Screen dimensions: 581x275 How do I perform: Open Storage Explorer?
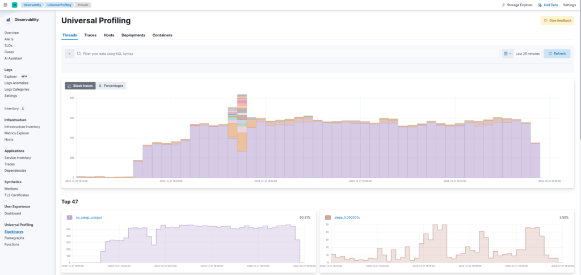pyautogui.click(x=517, y=5)
